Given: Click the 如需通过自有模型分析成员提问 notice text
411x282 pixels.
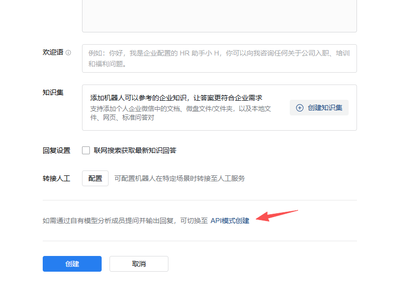Looking at the screenshot, I should [x=125, y=221].
